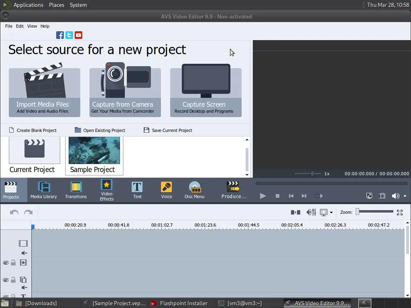Switch preview to full screen
Viewport: 411px width, 308px height.
pyautogui.click(x=369, y=196)
